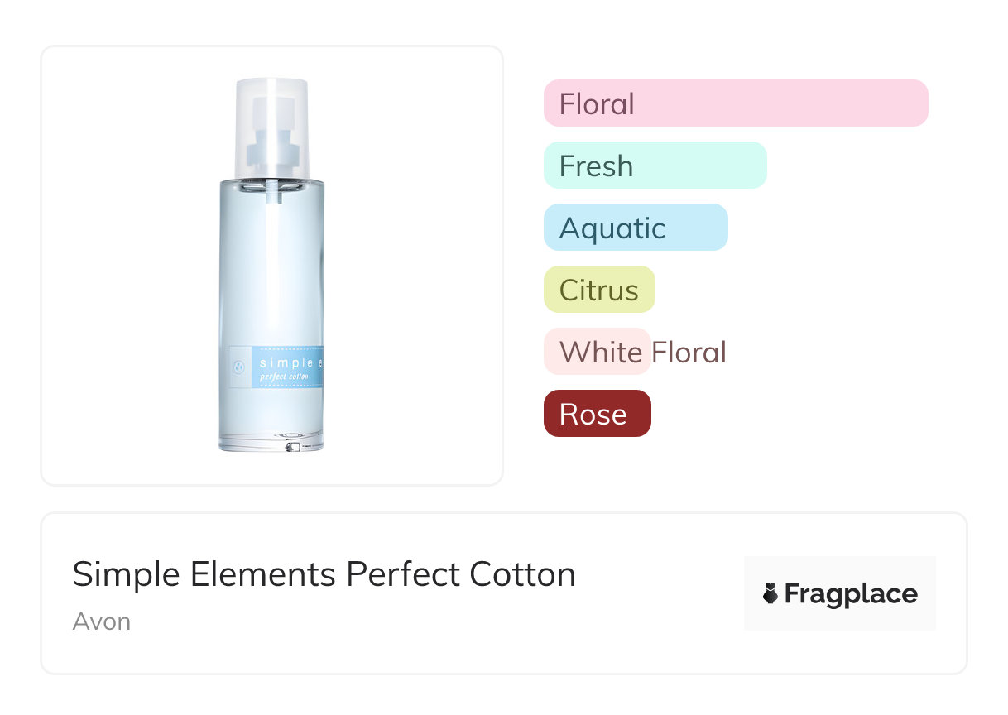1008x715 pixels.
Task: Click the Fragplace perfume bottle logo icon
Action: coord(770,593)
